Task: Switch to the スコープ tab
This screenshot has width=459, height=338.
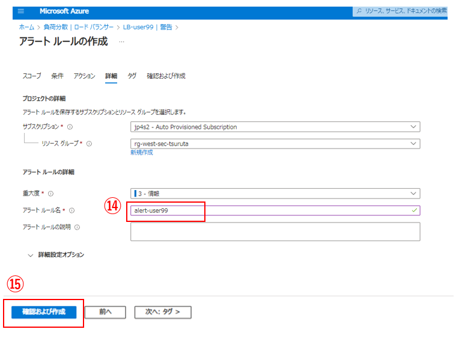Action: click(x=32, y=76)
